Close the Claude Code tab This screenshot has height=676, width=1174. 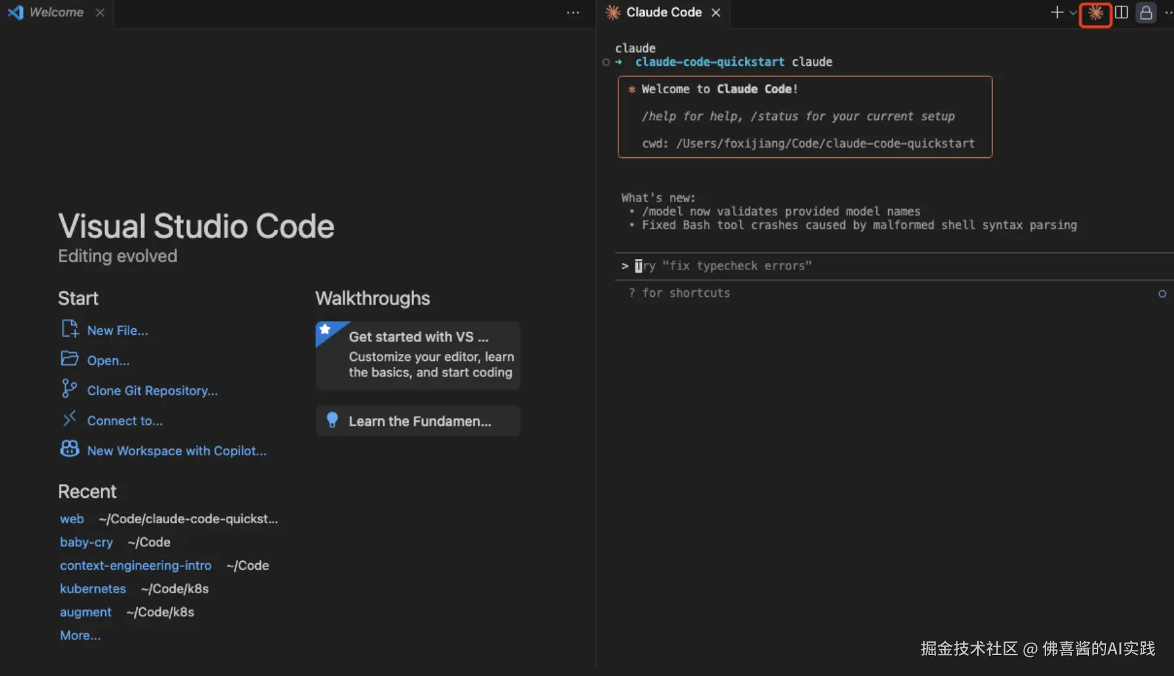click(x=716, y=12)
